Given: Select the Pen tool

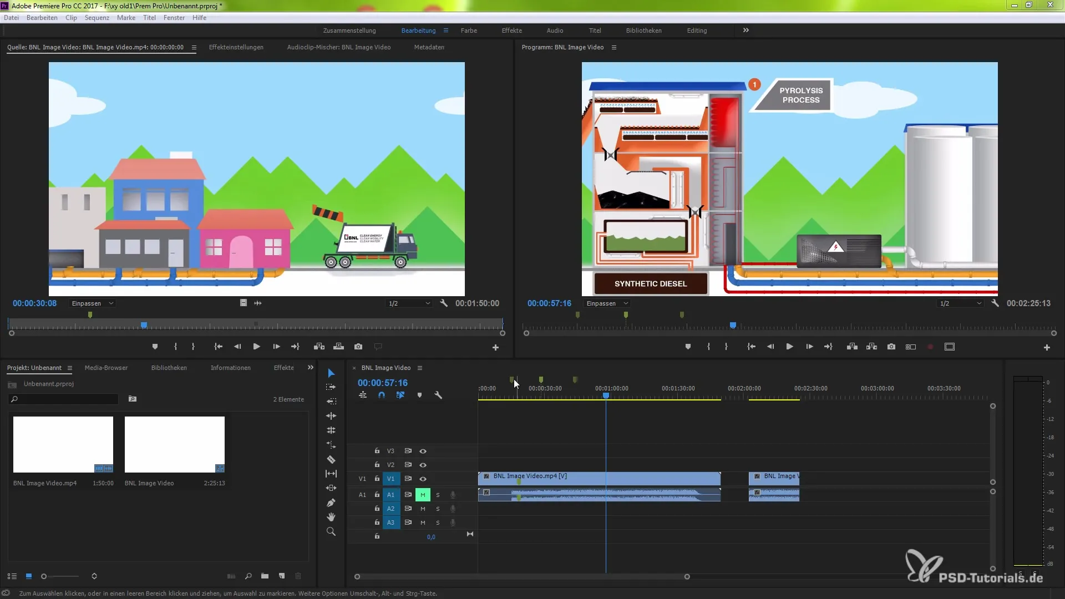Looking at the screenshot, I should pyautogui.click(x=331, y=502).
